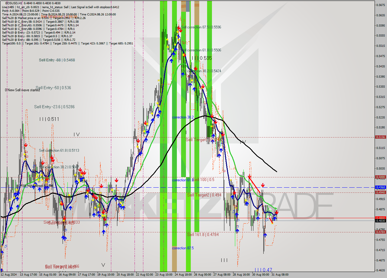Click the '19 Aug 10:00' time label
The height and width of the screenshot is (278, 387).
click(x=106, y=275)
